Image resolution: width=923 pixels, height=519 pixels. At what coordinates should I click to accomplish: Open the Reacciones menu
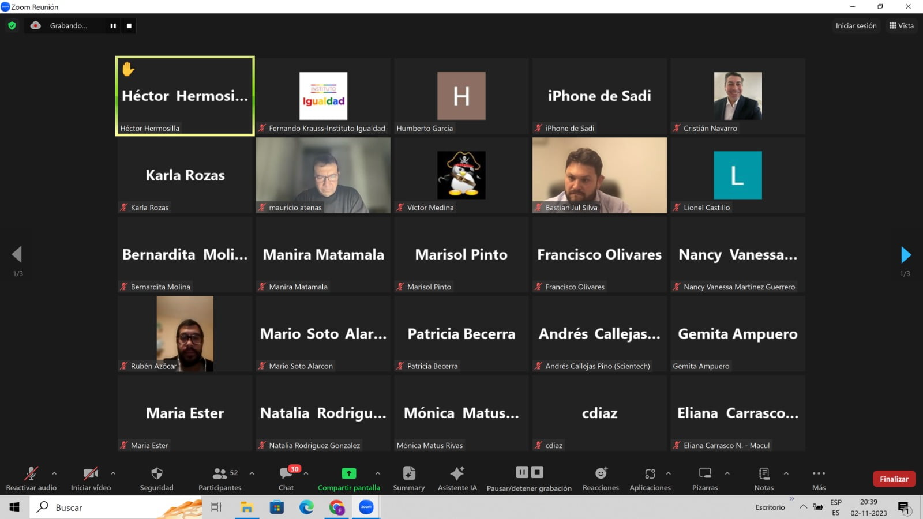pos(601,474)
